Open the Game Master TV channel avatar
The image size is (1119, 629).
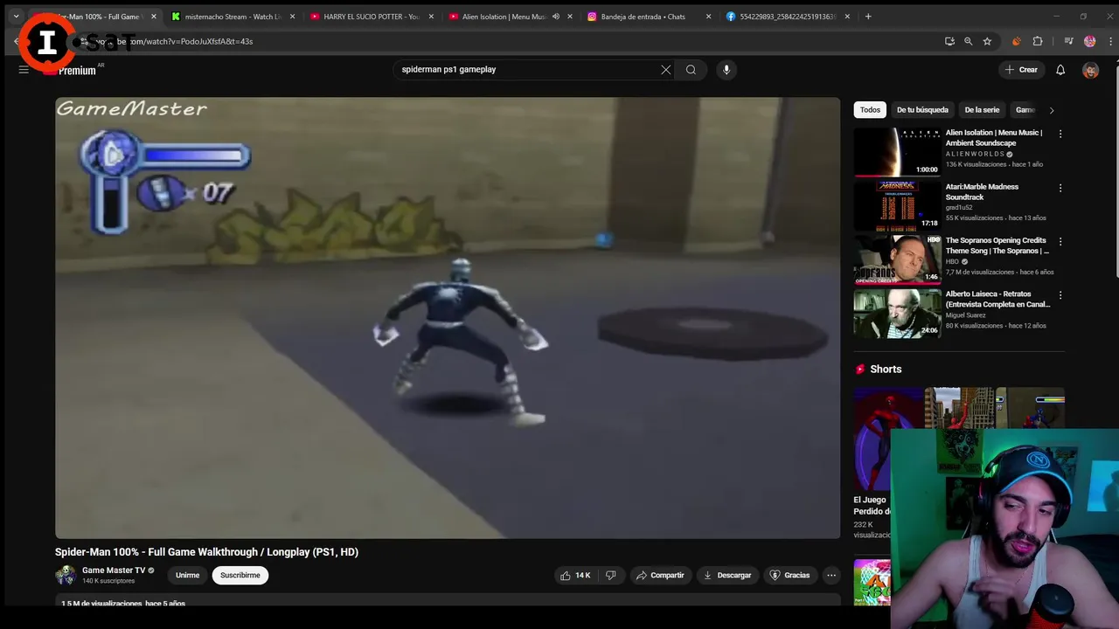coord(66,575)
